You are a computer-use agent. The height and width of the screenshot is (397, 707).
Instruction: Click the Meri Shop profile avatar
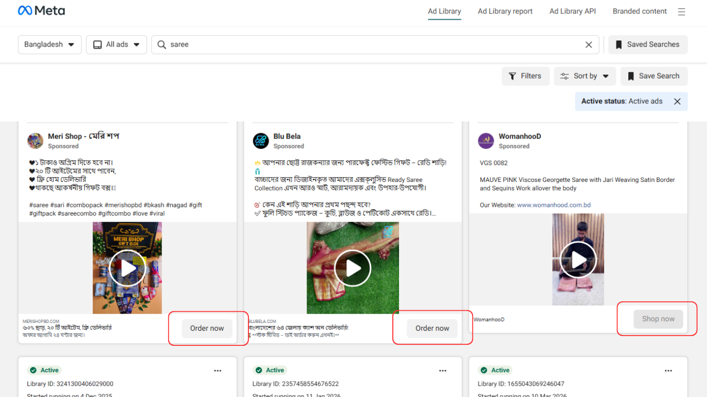click(35, 141)
